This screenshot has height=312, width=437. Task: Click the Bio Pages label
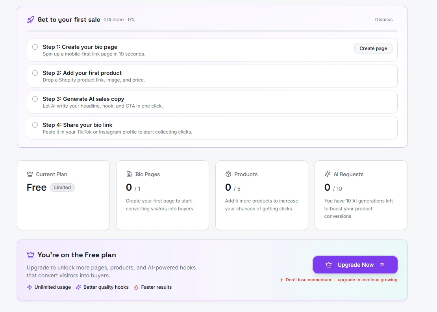click(147, 174)
